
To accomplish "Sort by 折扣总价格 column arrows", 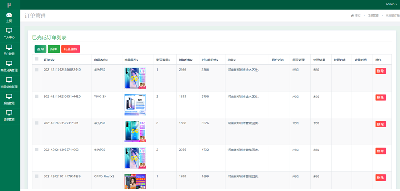I will pyautogui.click(x=218, y=60).
